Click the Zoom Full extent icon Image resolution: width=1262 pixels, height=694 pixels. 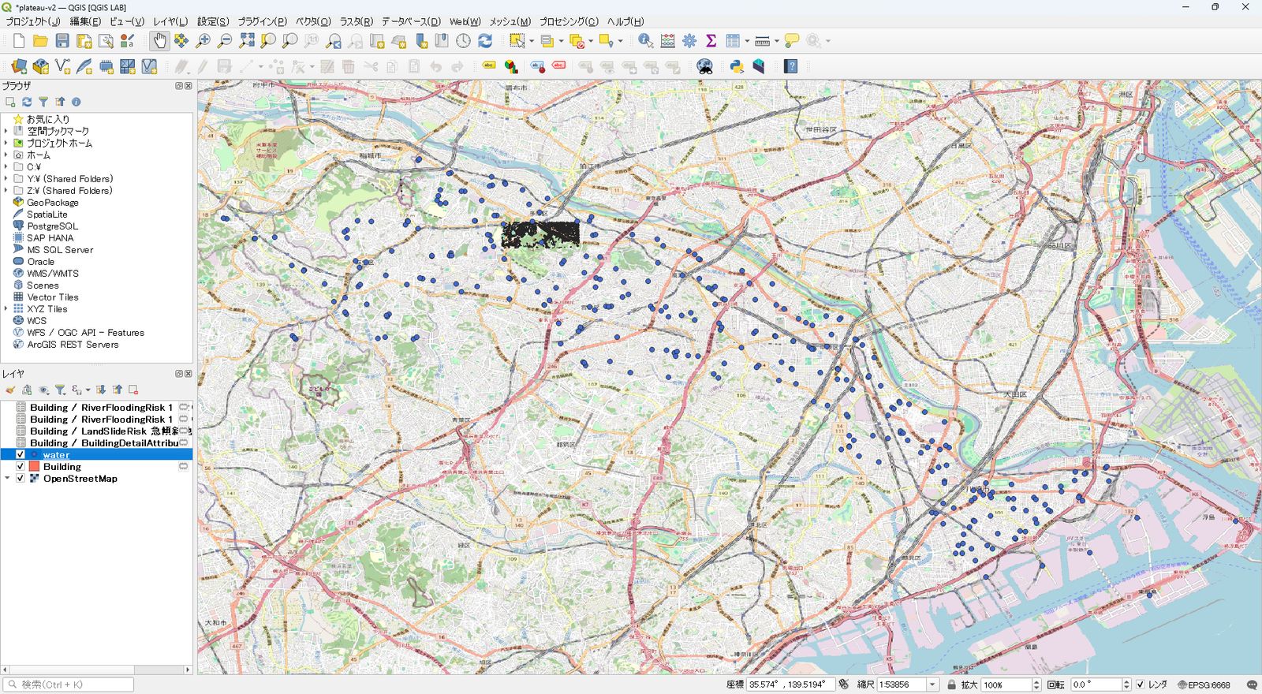[247, 41]
